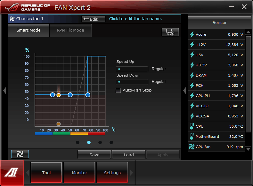
Task: Collapse the fan panel with left edge arrow
Action: point(4,91)
